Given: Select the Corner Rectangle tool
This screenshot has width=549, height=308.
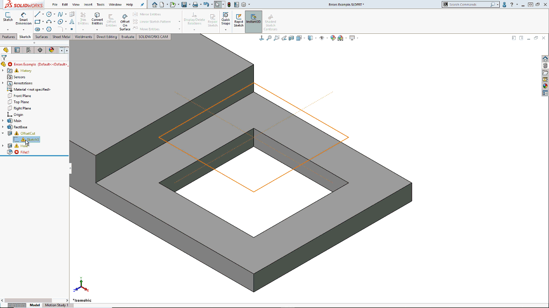Looking at the screenshot, I should [37, 22].
